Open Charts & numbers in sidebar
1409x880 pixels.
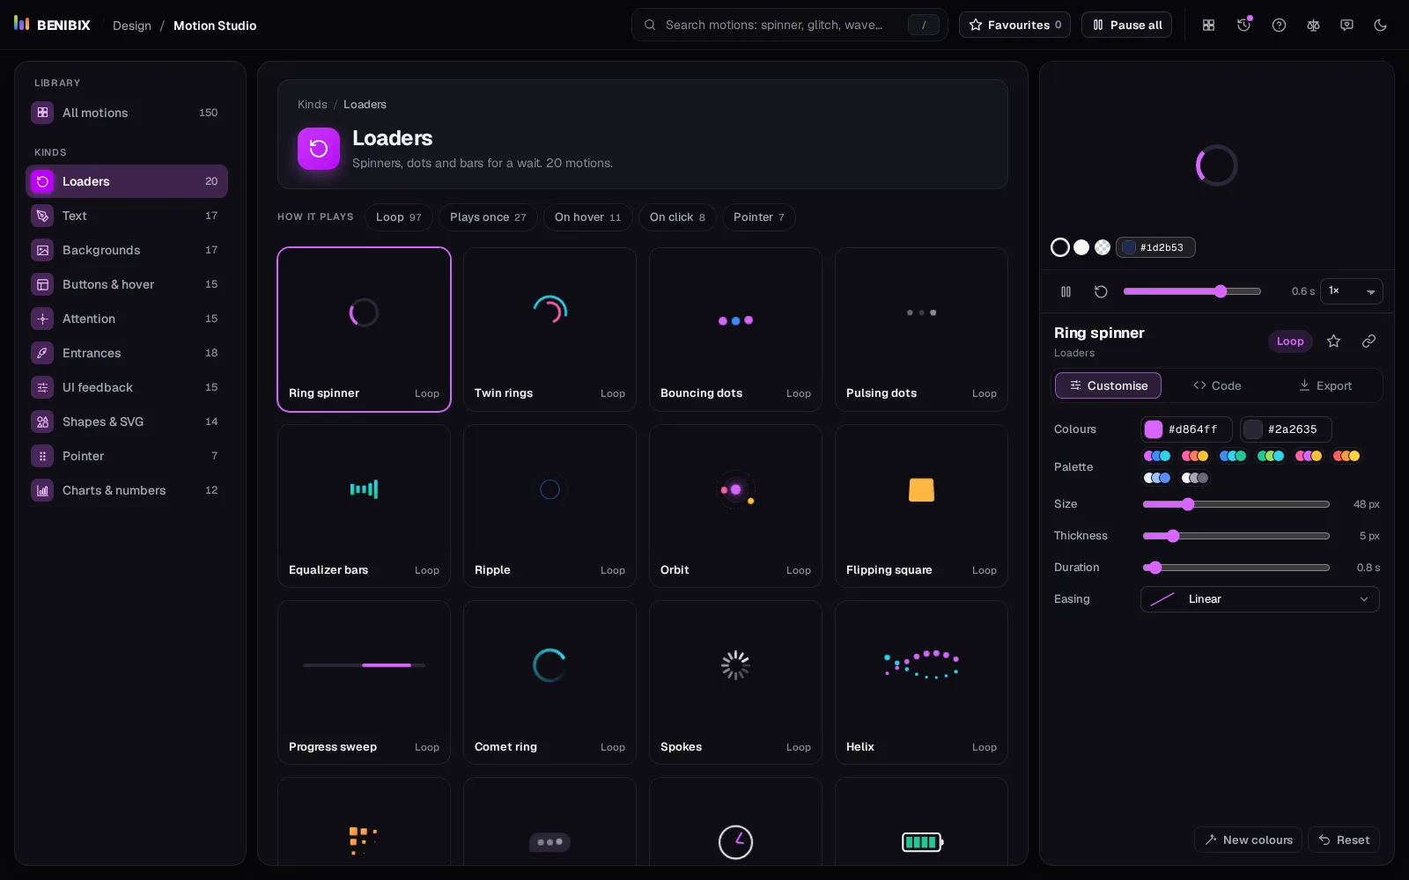127,490
